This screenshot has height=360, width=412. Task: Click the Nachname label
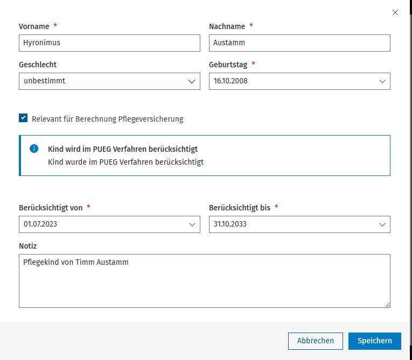227,26
